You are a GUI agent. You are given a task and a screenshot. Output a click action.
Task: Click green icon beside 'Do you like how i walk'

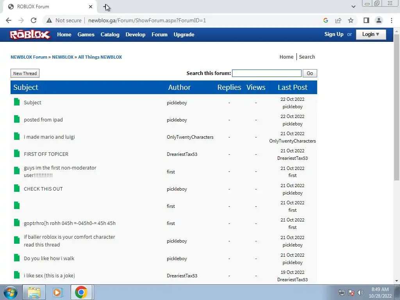click(x=17, y=258)
